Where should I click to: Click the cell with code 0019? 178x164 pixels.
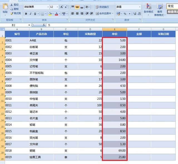(17, 157)
